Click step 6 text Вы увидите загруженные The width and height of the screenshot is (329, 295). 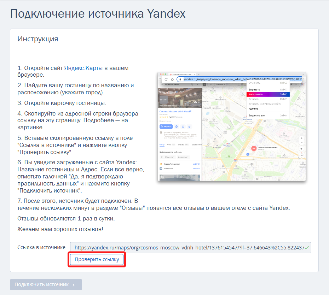click(x=81, y=176)
